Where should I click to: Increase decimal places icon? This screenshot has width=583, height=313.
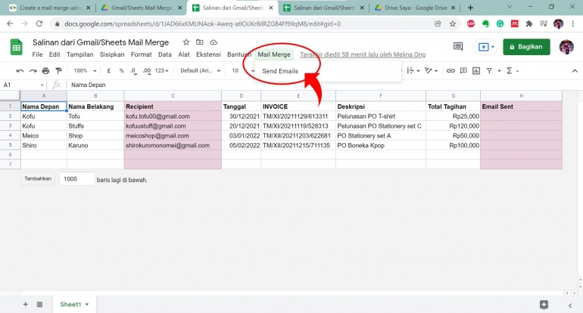click(146, 70)
